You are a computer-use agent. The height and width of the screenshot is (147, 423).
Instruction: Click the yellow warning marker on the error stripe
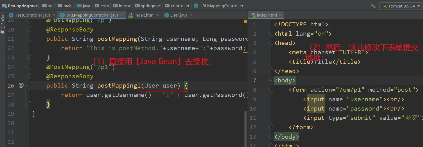245,22
